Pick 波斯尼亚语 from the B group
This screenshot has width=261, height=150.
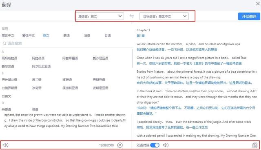pos(100,88)
